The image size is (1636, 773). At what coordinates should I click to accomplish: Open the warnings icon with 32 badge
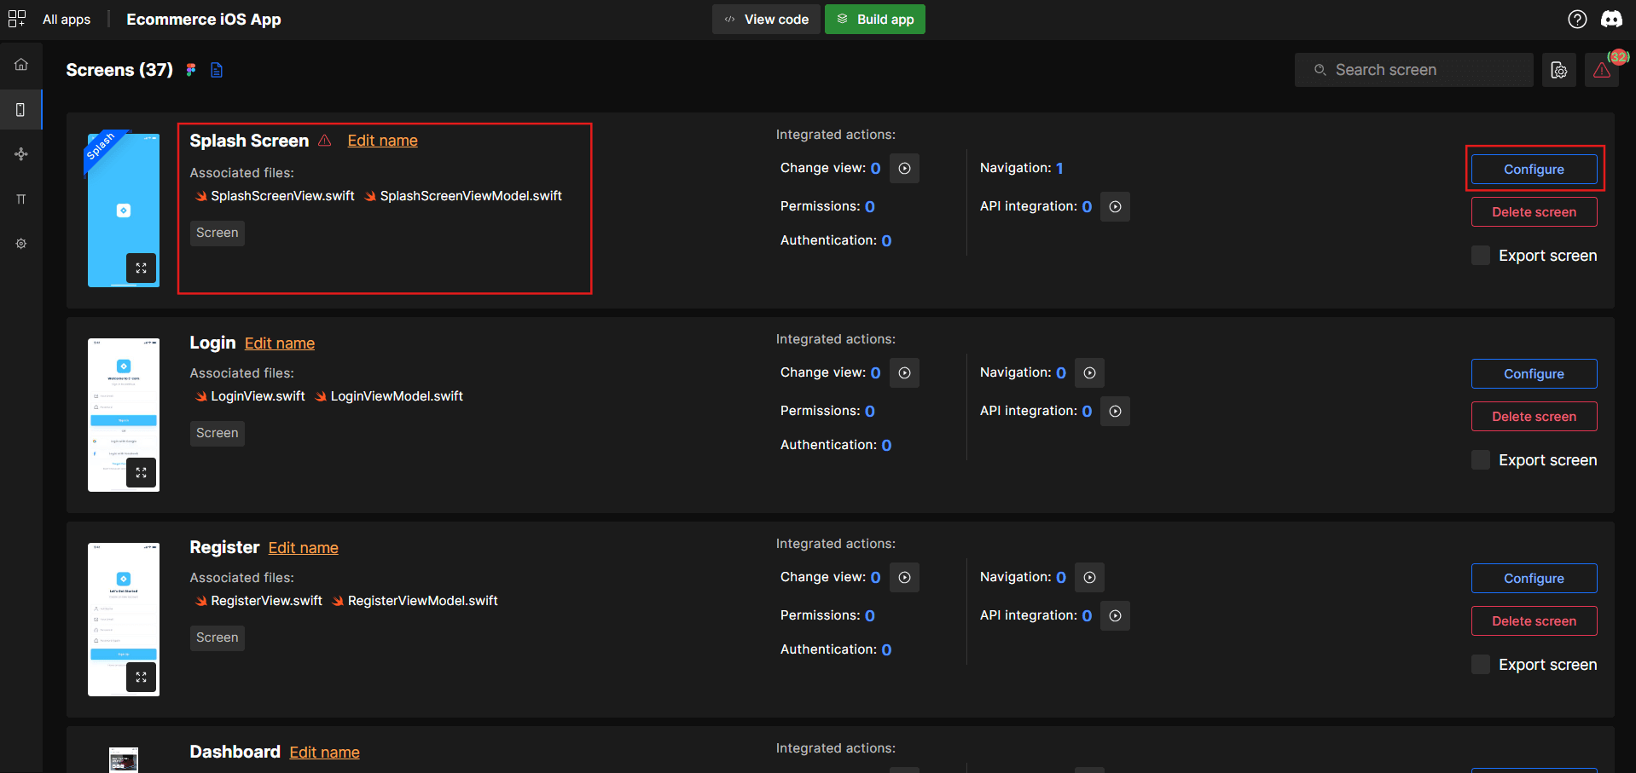point(1602,70)
